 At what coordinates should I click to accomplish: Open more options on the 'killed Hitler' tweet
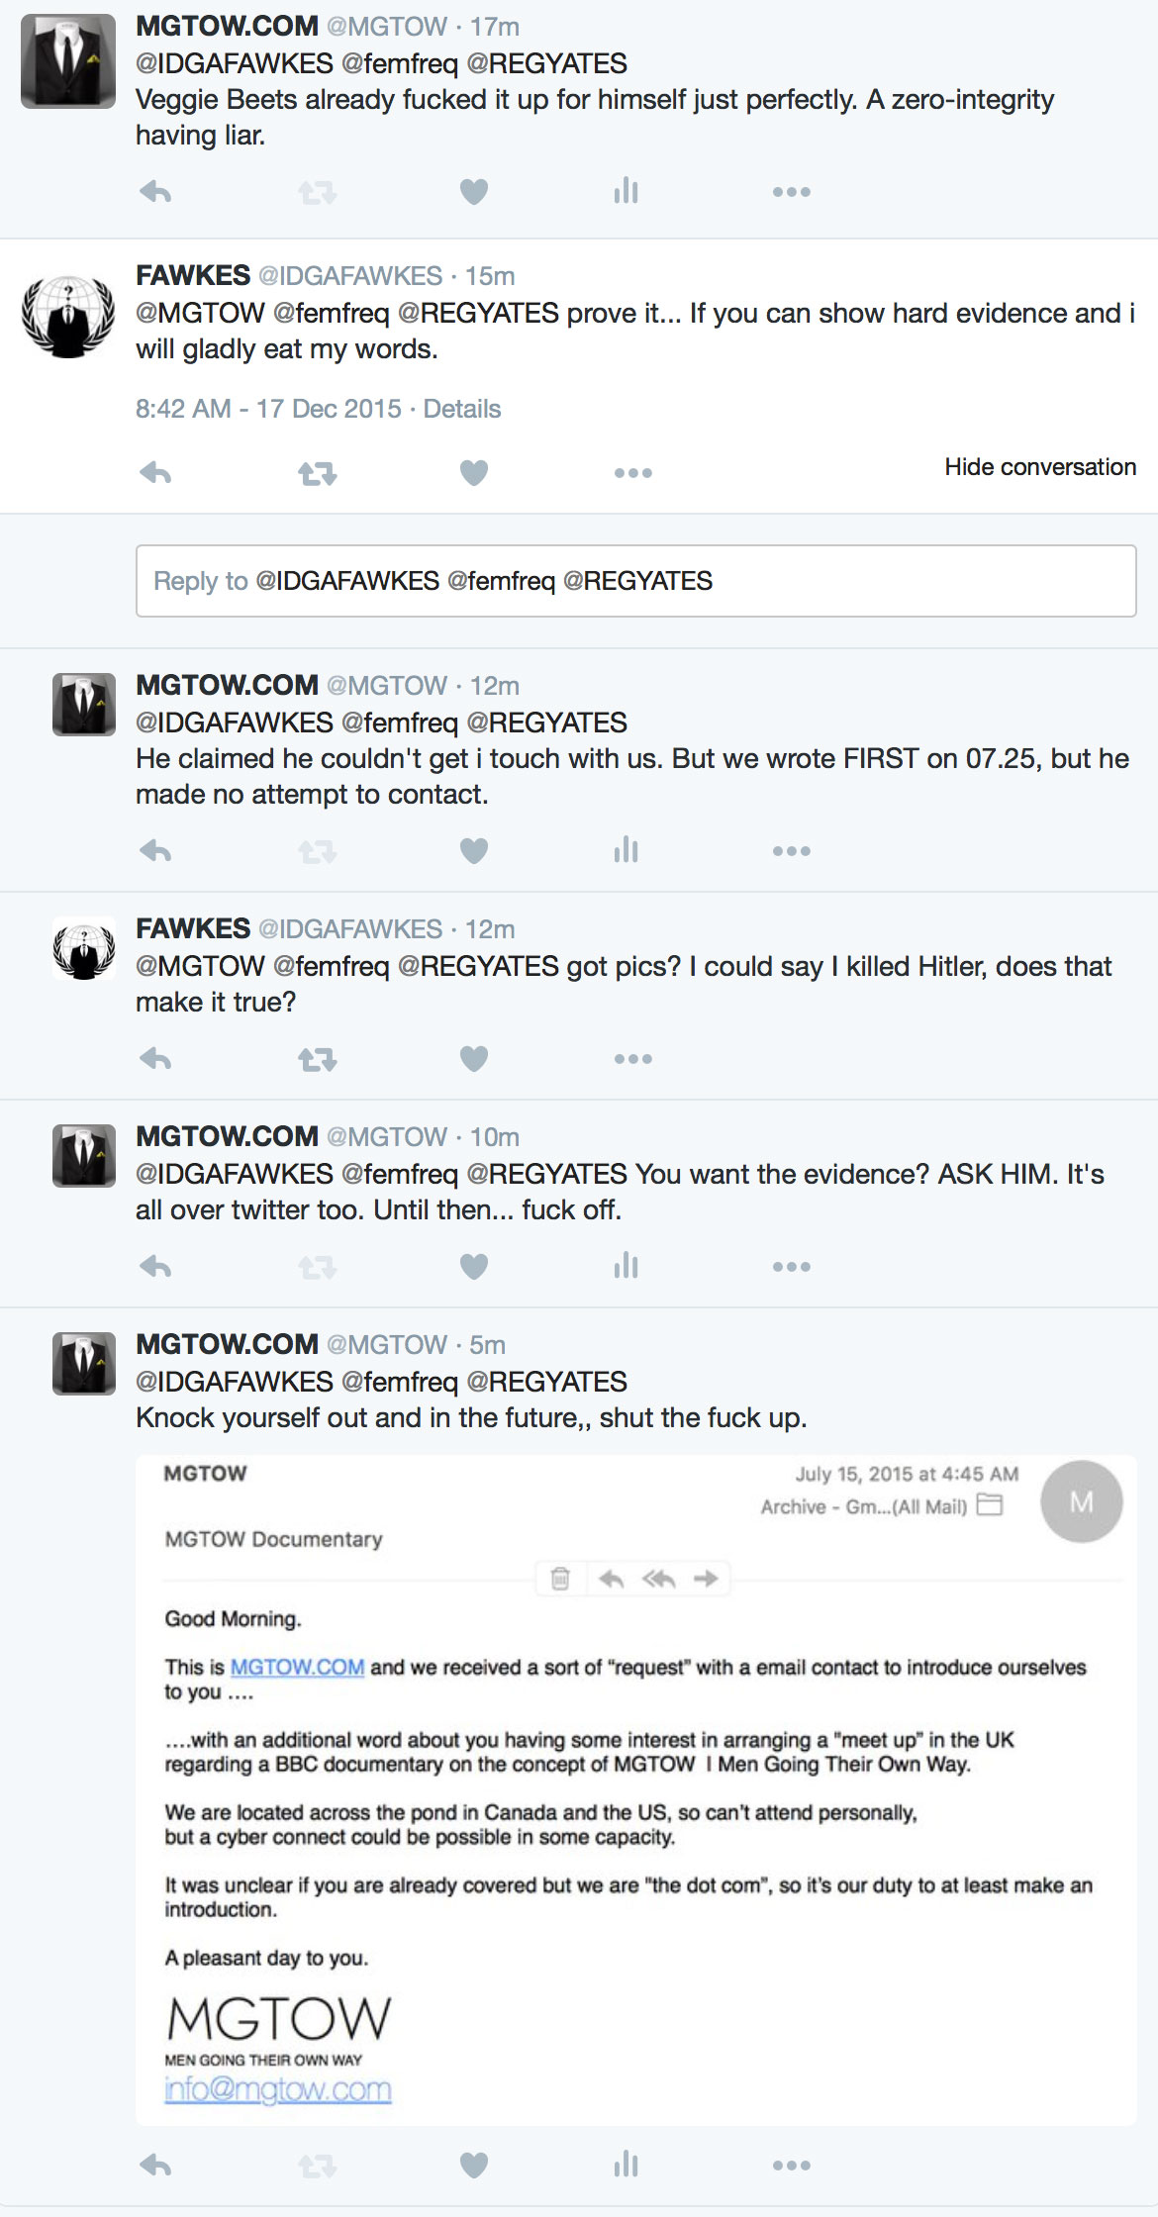pyautogui.click(x=632, y=1059)
